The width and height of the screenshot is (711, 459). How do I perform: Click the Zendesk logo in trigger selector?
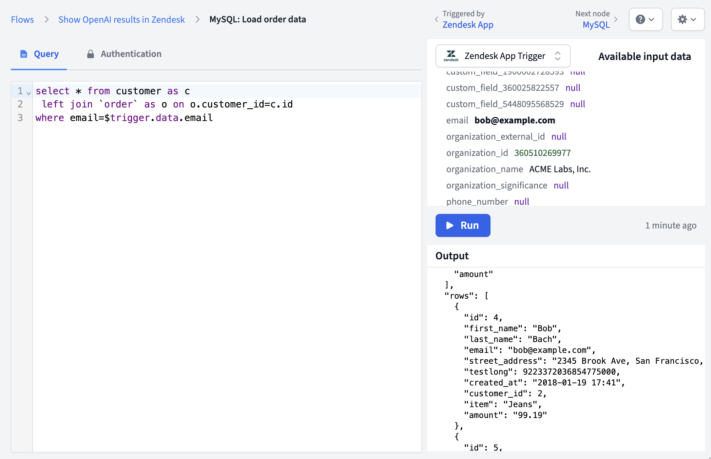click(451, 56)
